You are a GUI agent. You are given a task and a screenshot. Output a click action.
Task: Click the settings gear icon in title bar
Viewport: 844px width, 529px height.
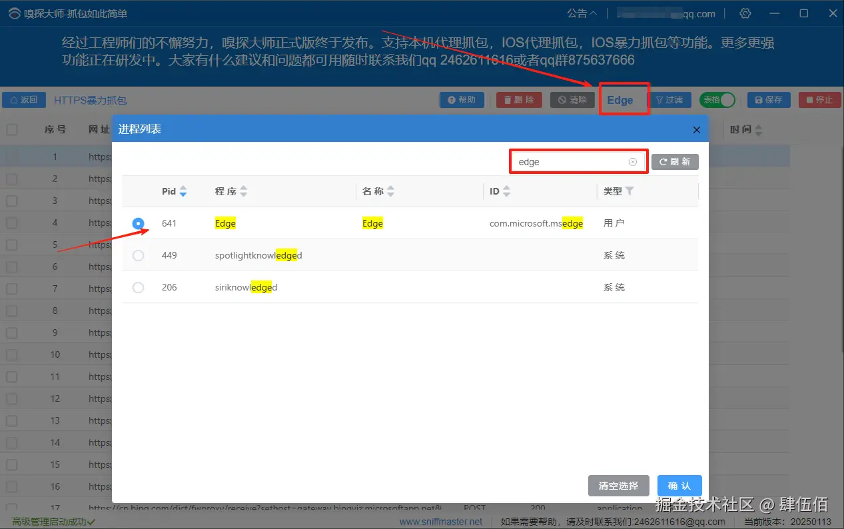click(745, 13)
